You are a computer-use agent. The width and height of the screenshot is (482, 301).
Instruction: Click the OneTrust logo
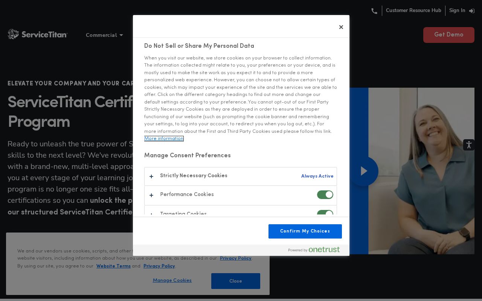click(324, 250)
